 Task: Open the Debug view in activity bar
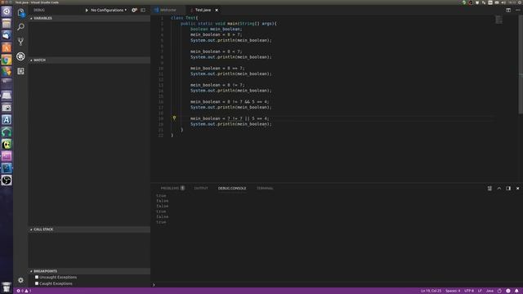20,56
